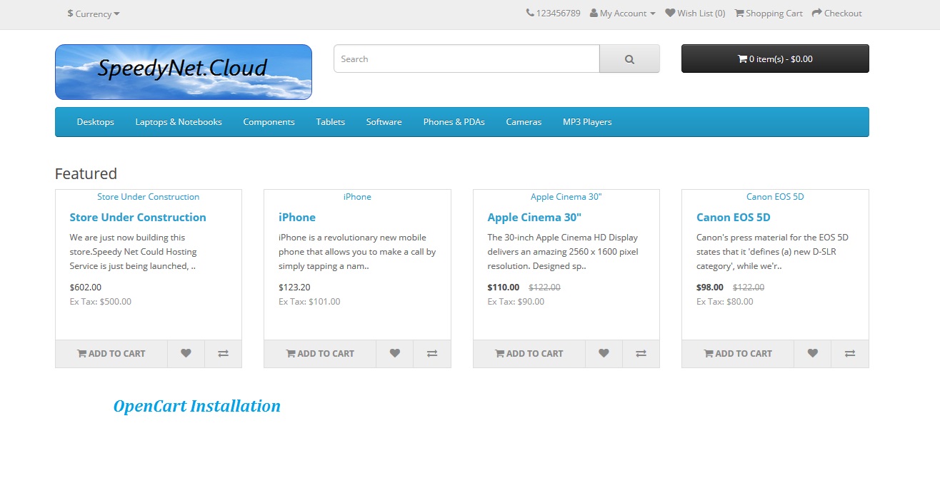Add Canon EOS 5D to cart
Screen dimensions: 940x493
click(738, 353)
